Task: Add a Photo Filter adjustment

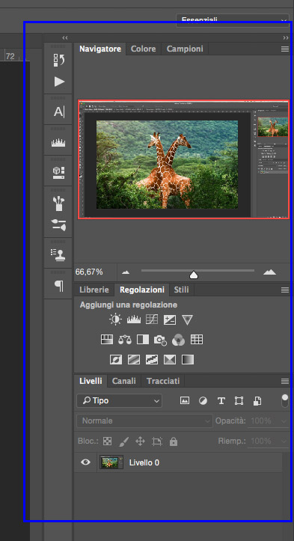Action: point(160,340)
